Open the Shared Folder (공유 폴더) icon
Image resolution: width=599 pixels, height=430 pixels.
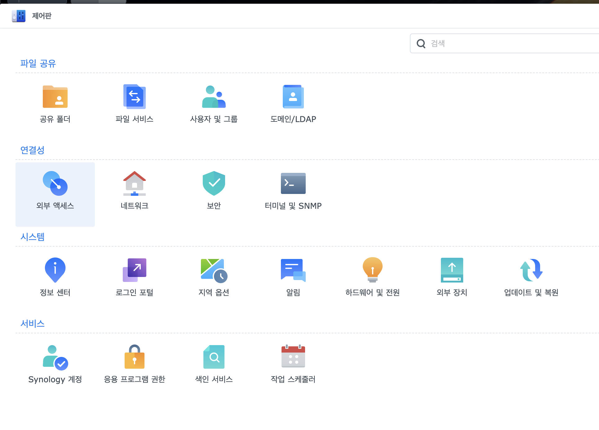click(55, 97)
